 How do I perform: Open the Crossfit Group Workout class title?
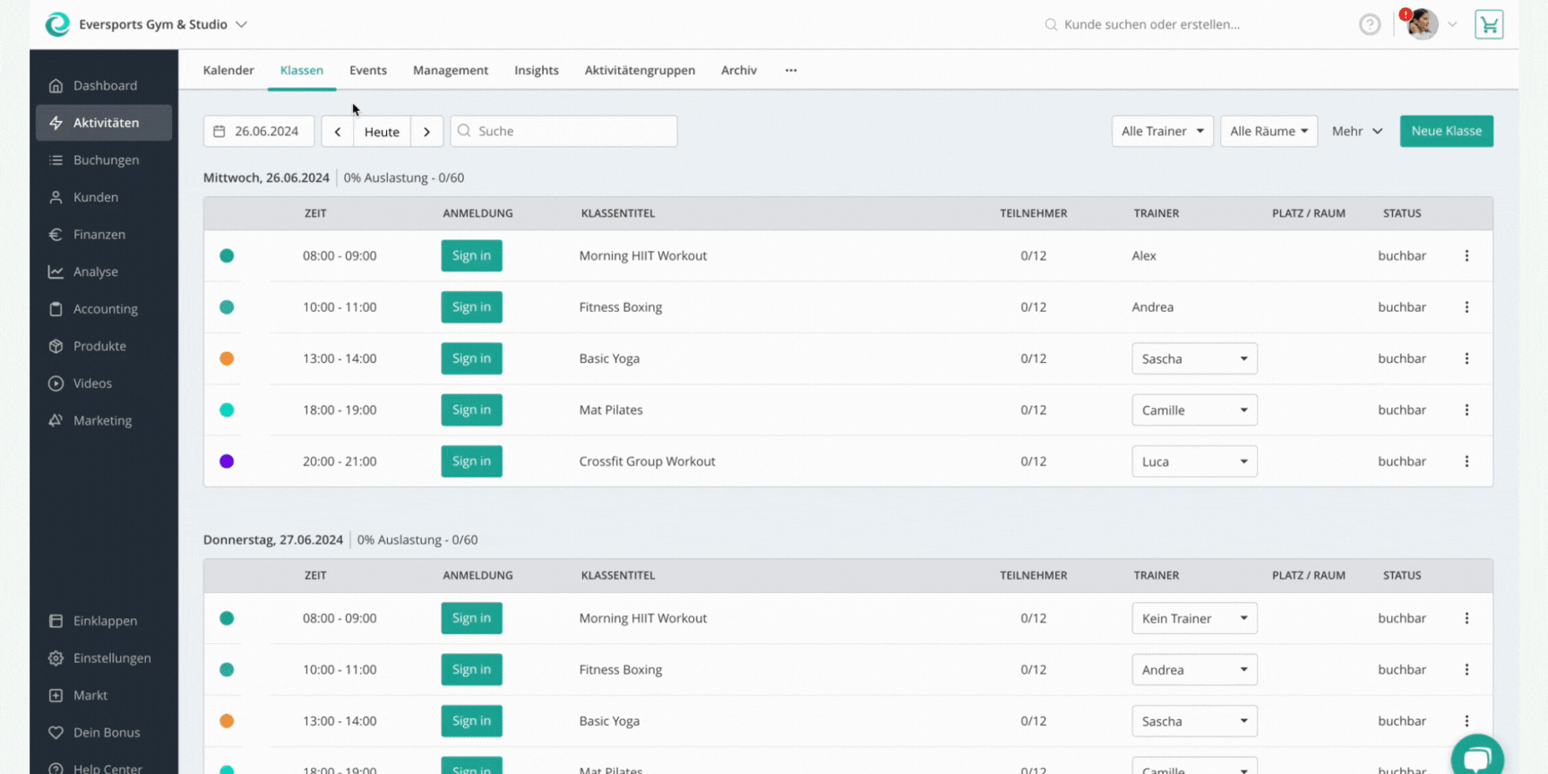point(647,461)
